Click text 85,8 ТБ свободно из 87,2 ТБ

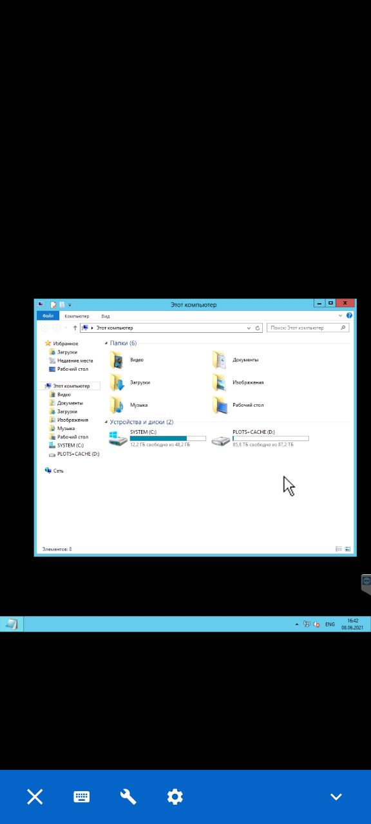click(x=263, y=445)
